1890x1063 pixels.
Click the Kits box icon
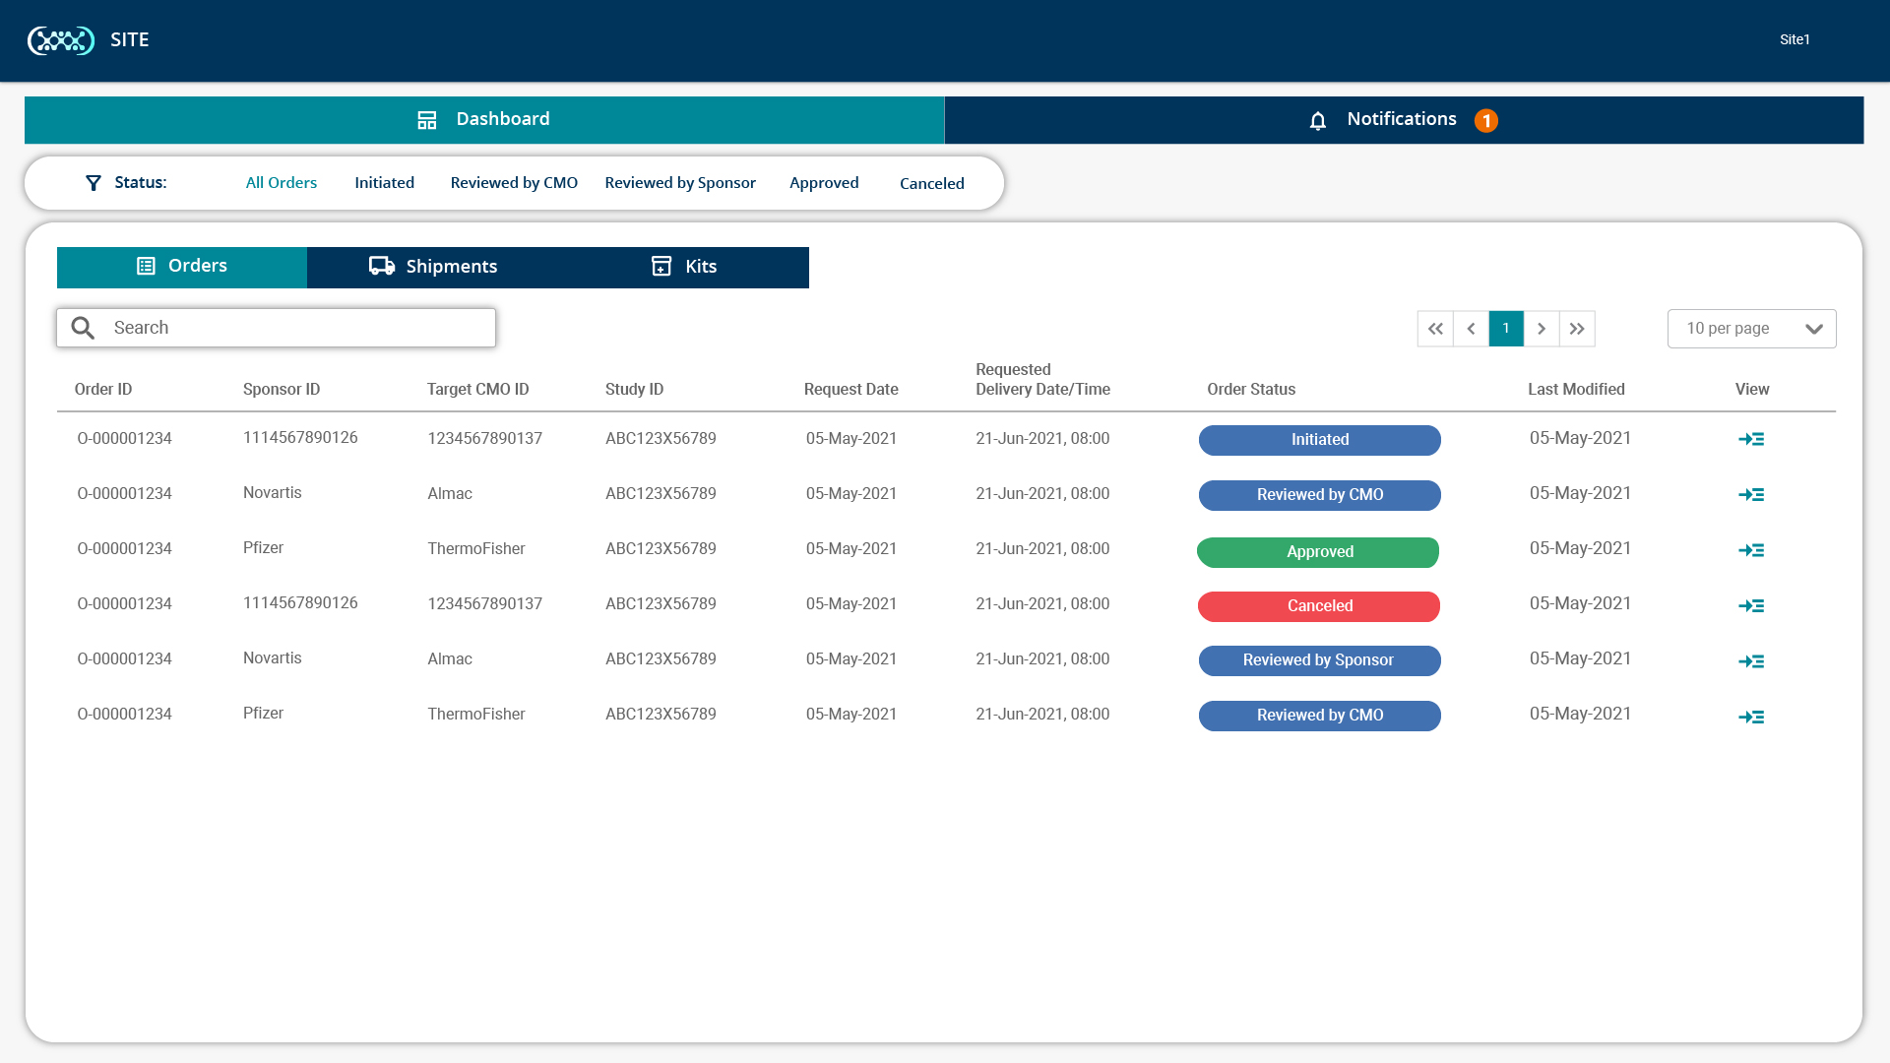(x=661, y=266)
